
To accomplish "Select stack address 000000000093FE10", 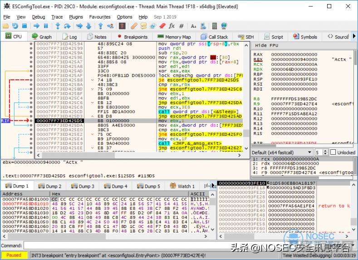I will [x=242, y=183].
